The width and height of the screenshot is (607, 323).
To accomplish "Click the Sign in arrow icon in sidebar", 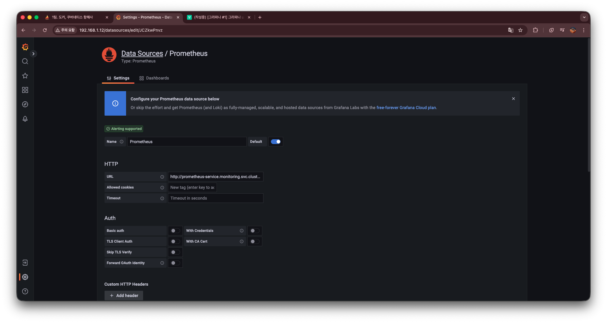I will tap(25, 263).
